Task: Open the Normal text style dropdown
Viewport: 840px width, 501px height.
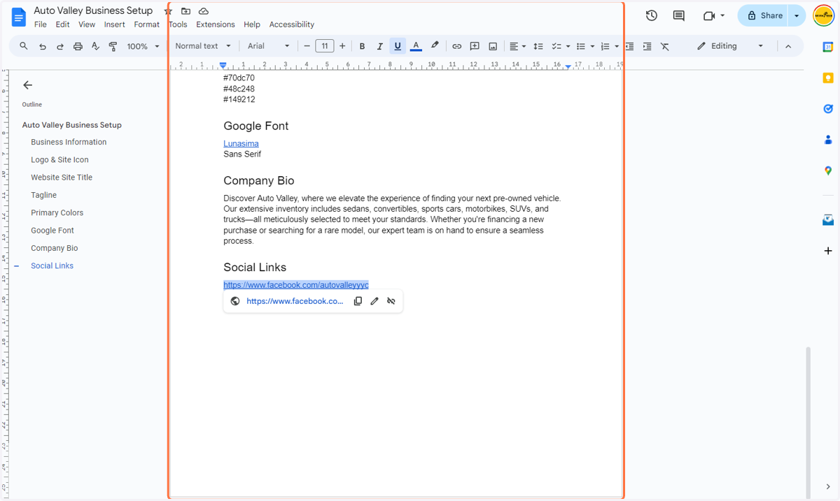Action: pyautogui.click(x=203, y=46)
